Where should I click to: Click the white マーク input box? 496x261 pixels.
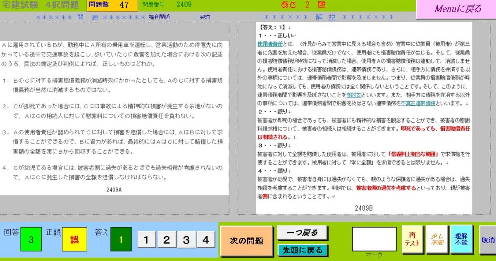click(374, 239)
